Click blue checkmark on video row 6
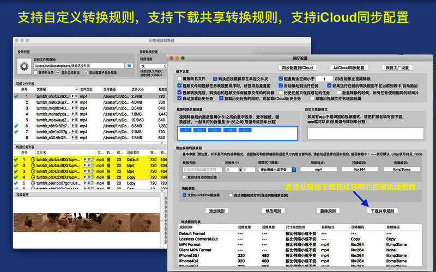 [16, 126]
